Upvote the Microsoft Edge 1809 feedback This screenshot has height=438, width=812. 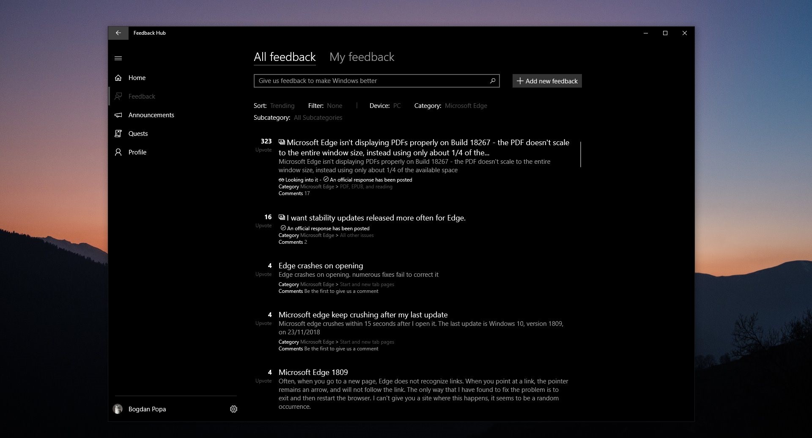point(264,376)
